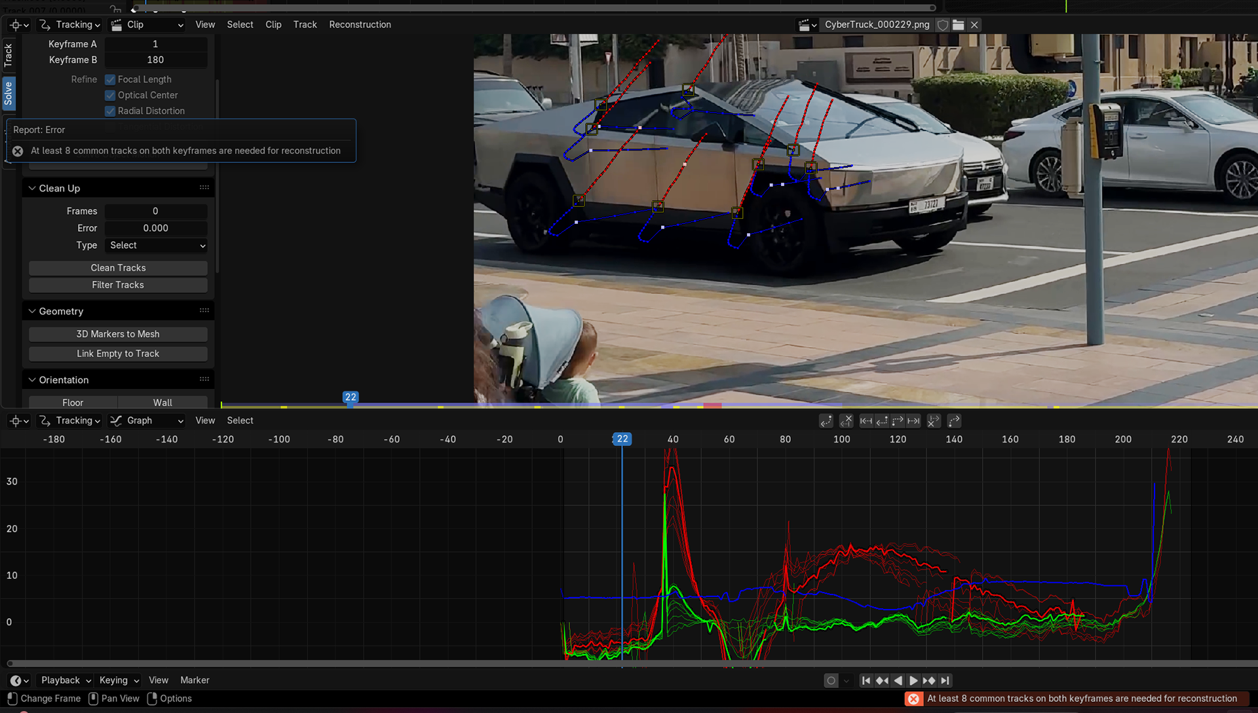
Task: Open the Playback dropdown
Action: 66,680
